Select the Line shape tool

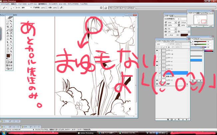click(x=11, y=45)
